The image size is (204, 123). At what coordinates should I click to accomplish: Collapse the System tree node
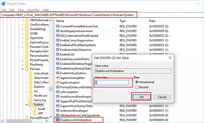27,105
